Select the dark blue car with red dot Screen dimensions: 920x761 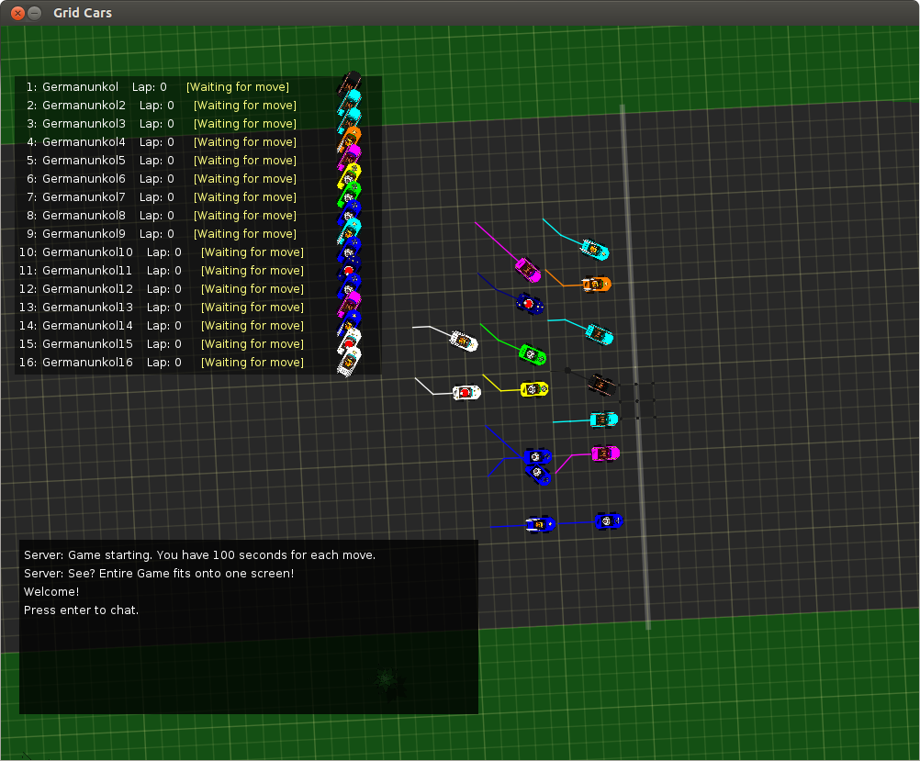click(529, 303)
